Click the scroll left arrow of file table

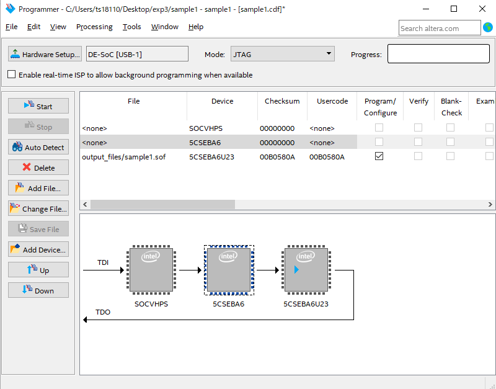tap(85, 205)
